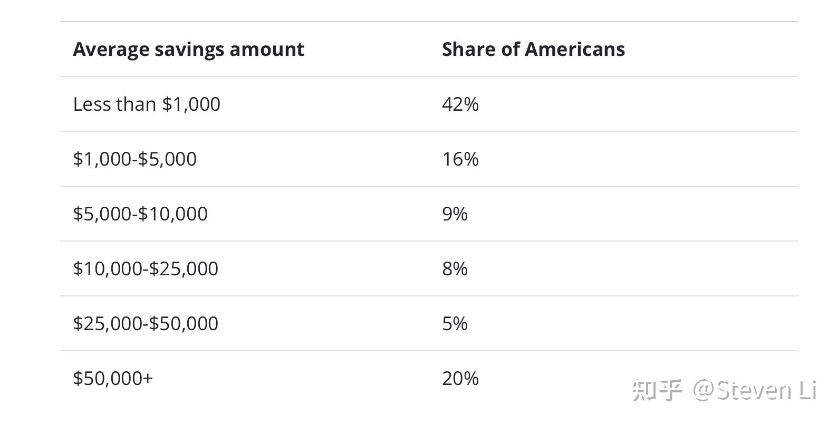Viewport: 838px width, 424px height.
Task: Select the 20% share value
Action: coord(460,379)
